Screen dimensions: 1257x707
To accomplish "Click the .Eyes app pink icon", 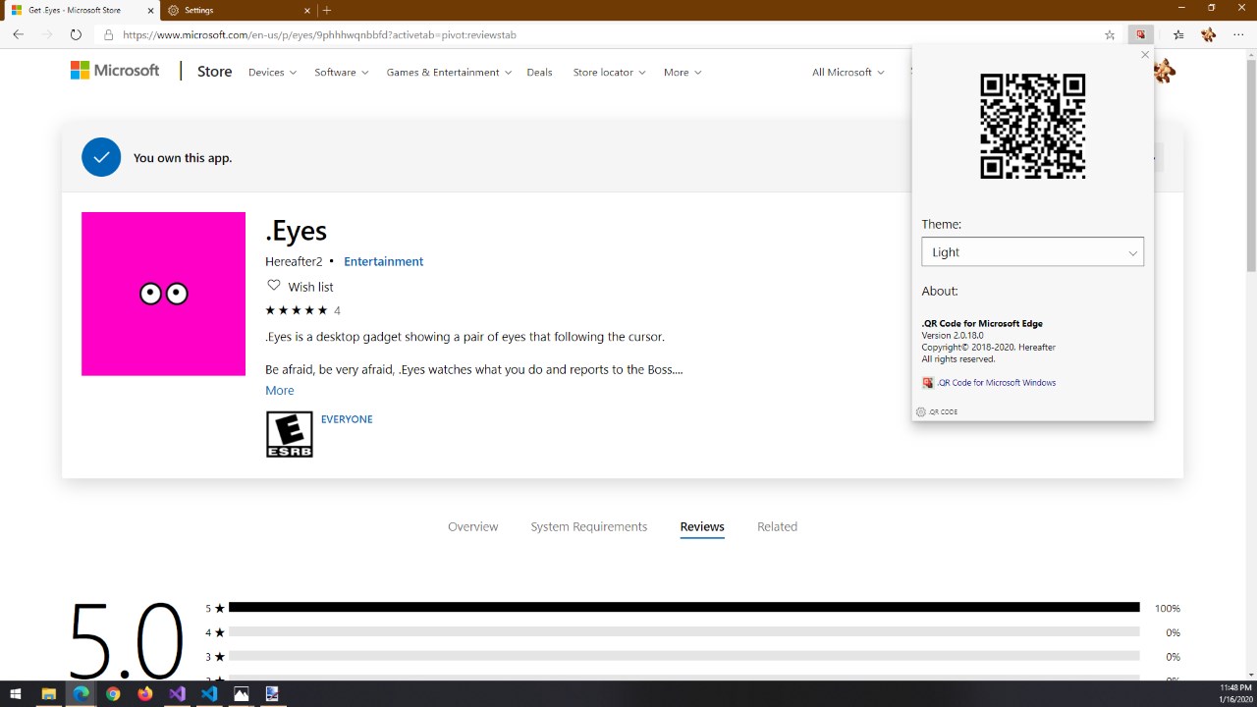I will pos(163,294).
